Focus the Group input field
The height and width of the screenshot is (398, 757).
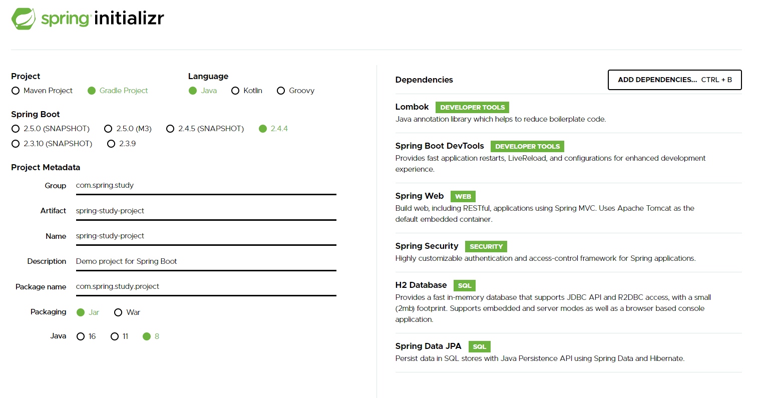[x=206, y=186]
